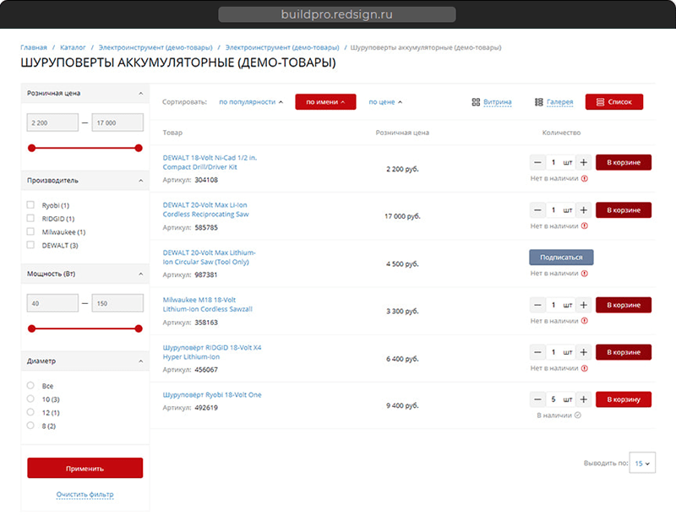Switch to Список list view
676x532 pixels.
[x=614, y=102]
